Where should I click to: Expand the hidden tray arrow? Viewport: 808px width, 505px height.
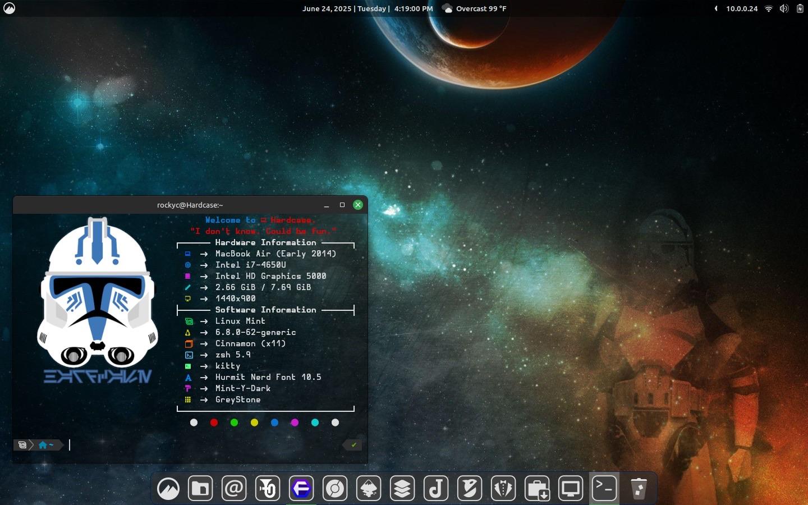[x=716, y=8]
